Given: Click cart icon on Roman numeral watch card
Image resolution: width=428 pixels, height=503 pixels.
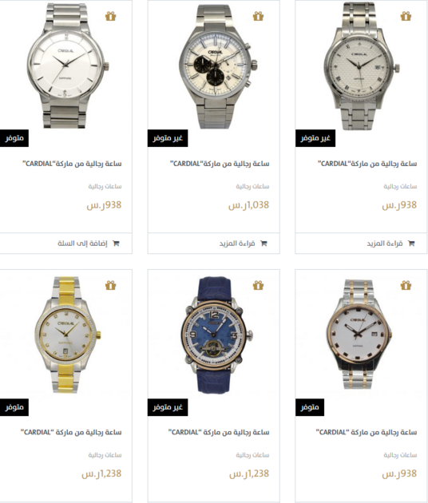Looking at the screenshot, I should [411, 244].
